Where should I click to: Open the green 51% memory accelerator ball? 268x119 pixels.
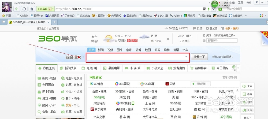pos(215,4)
